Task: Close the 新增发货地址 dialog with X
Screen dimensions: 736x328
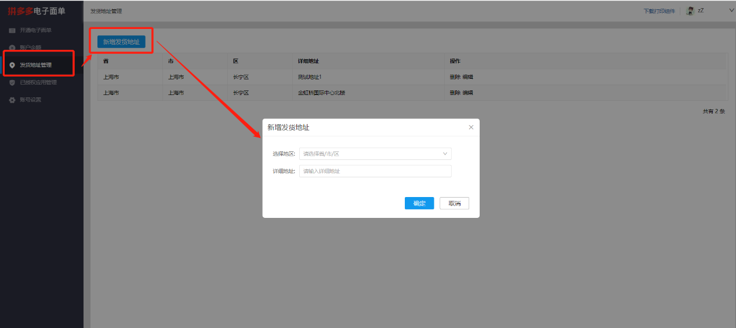Action: (471, 127)
